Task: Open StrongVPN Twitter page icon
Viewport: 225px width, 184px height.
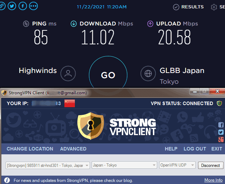Action: pos(221,132)
